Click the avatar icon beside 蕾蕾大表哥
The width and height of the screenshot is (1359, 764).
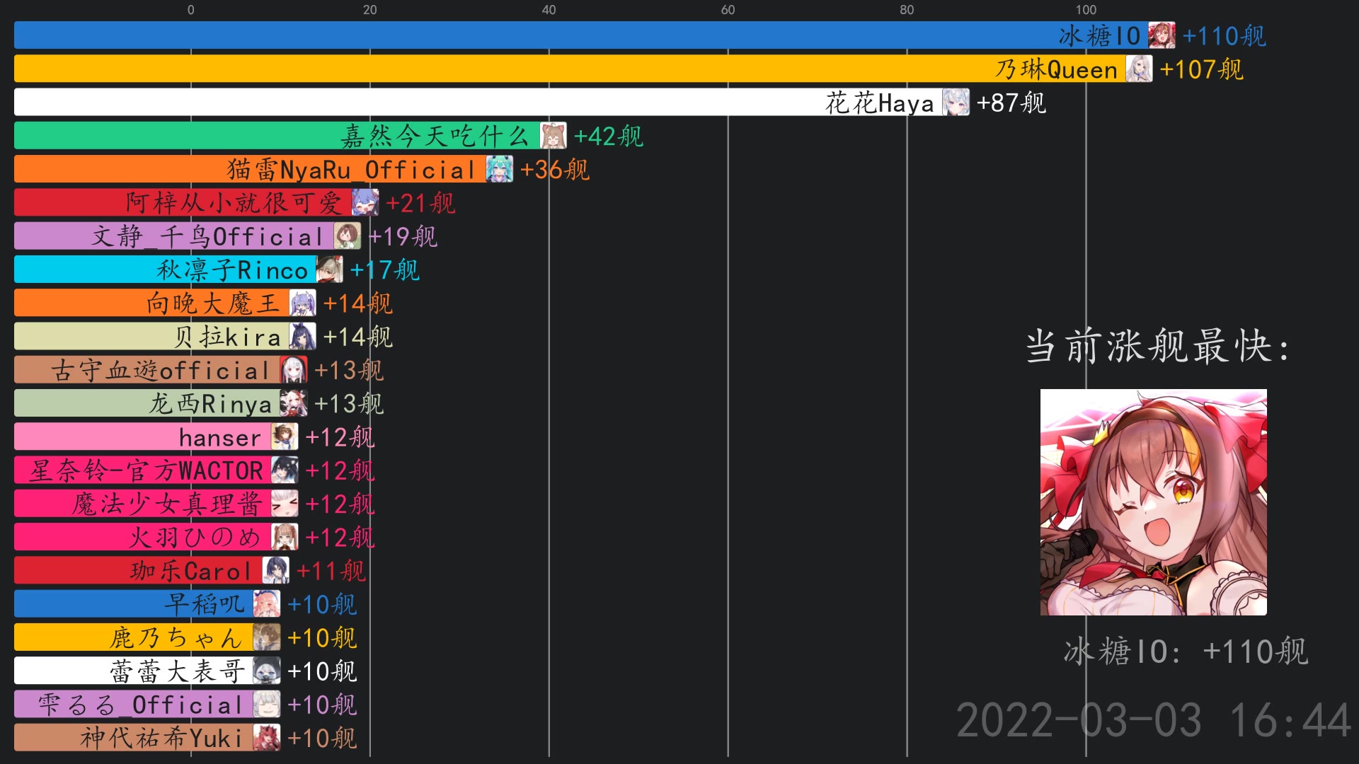click(x=267, y=671)
